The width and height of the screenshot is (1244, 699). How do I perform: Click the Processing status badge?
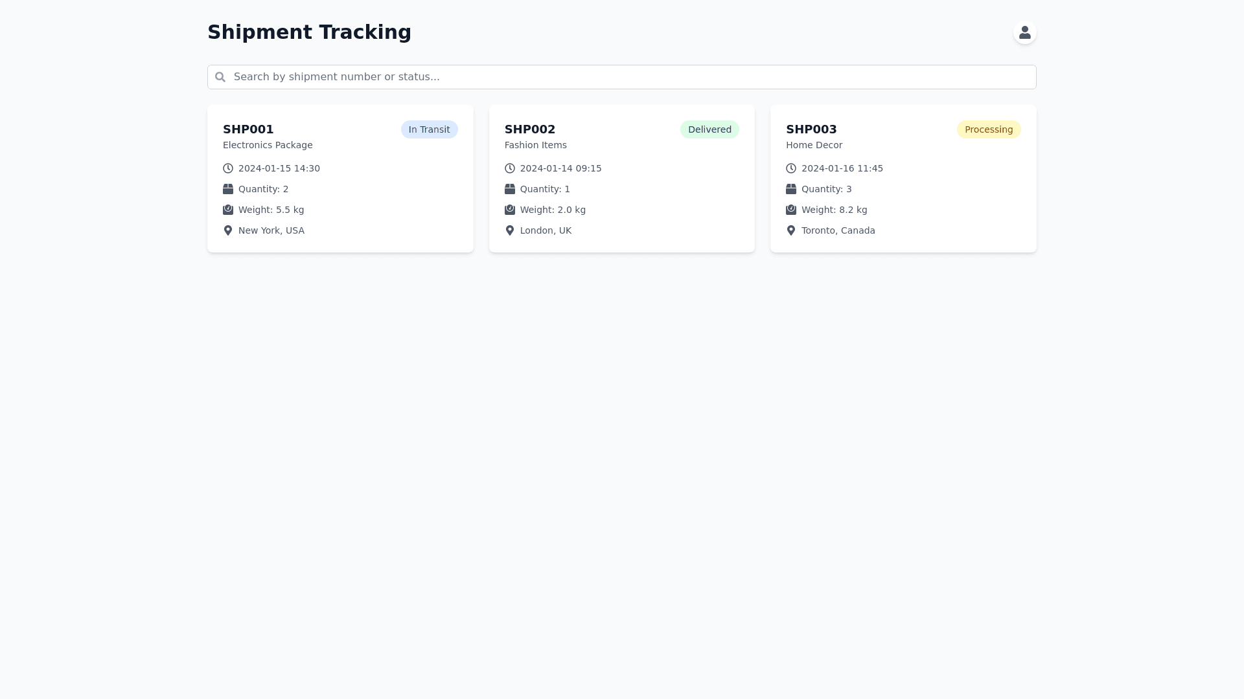(x=988, y=129)
